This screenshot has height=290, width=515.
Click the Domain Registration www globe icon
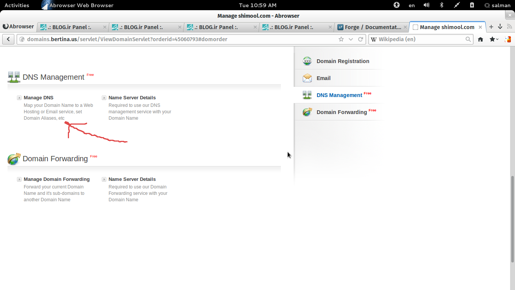307,61
